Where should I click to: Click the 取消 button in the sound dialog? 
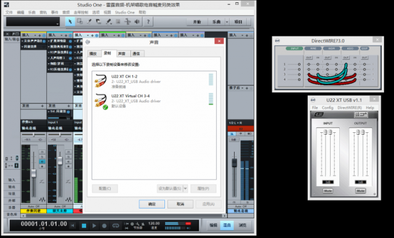click(x=180, y=204)
